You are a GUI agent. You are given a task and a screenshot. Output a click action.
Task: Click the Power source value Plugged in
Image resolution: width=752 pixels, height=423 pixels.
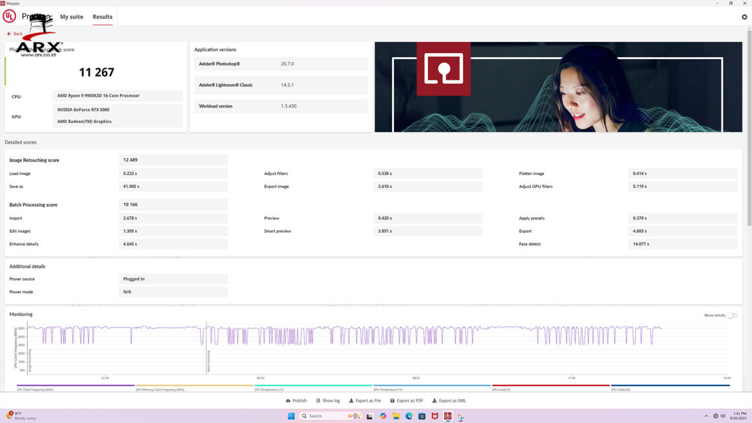coord(173,279)
